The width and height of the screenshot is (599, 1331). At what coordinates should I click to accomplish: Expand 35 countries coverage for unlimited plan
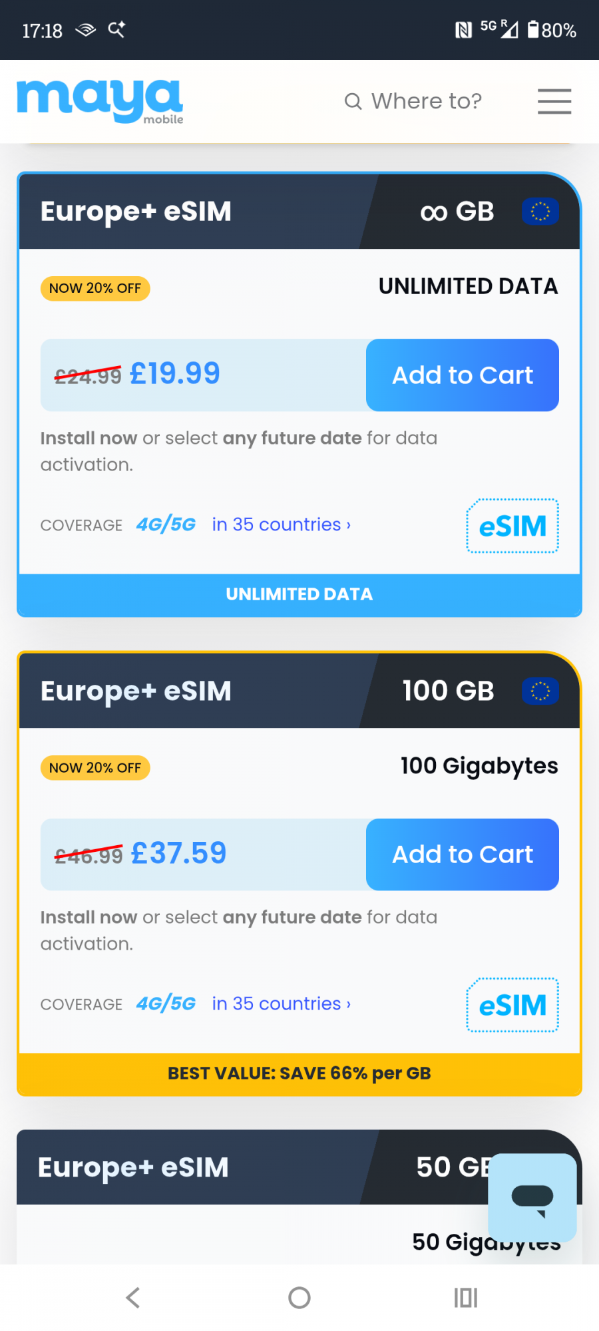(x=281, y=525)
